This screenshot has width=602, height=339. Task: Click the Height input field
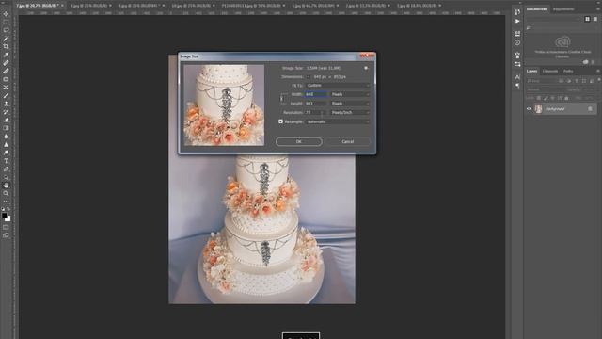point(316,104)
